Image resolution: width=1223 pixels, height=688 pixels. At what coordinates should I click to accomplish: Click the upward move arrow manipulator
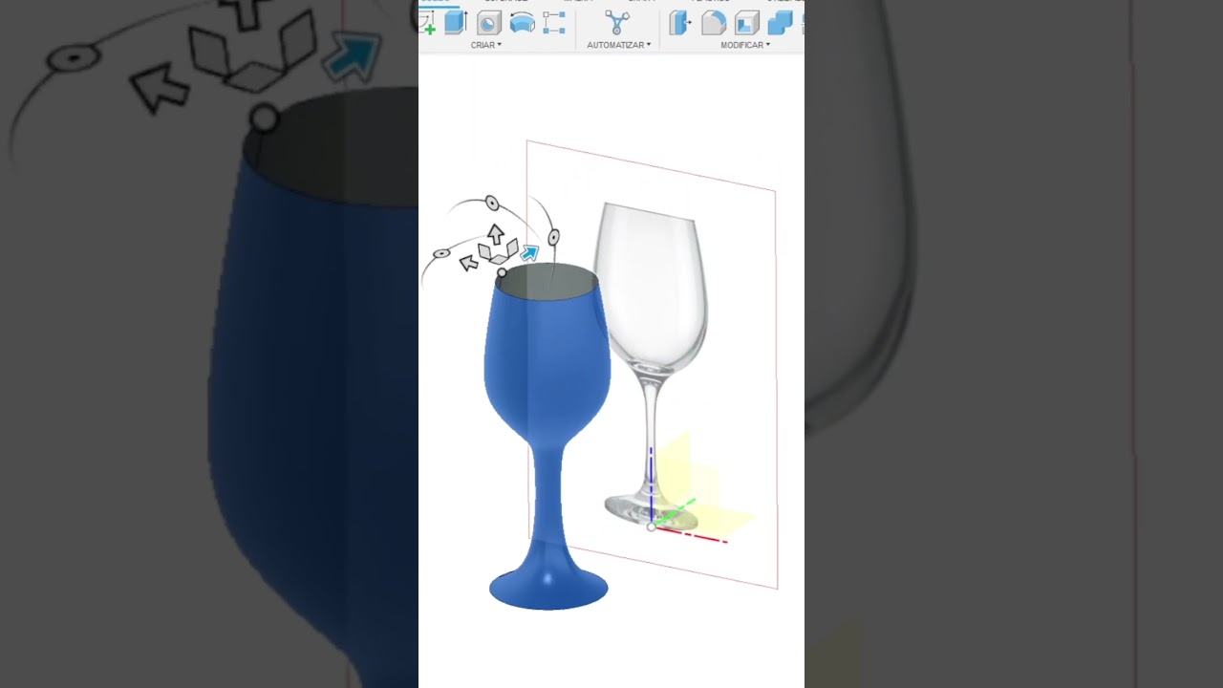[x=495, y=233]
